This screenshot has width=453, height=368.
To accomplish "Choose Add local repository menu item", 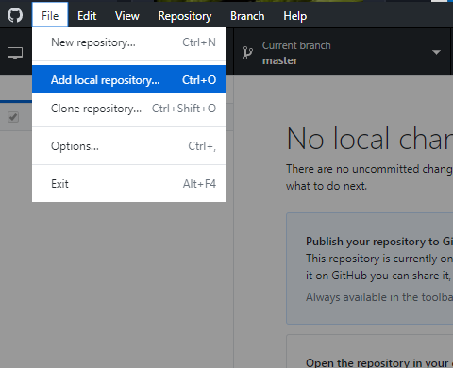I will pyautogui.click(x=128, y=79).
